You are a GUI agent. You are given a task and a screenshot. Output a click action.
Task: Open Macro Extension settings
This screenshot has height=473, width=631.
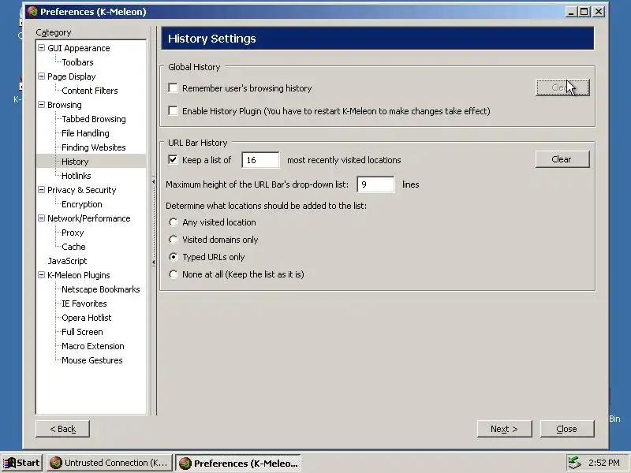tap(92, 346)
